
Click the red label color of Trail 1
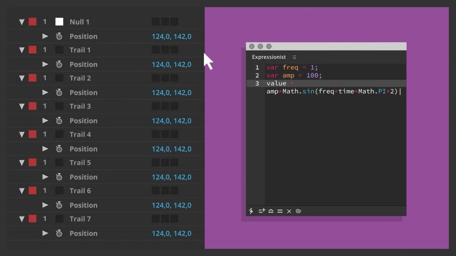33,50
